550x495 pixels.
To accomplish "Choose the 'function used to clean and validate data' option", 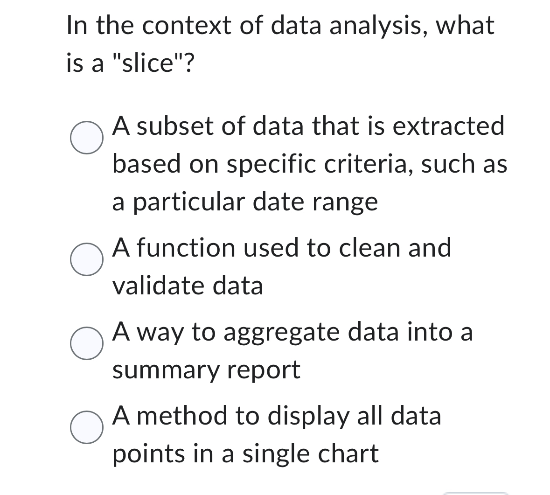I will (x=281, y=266).
